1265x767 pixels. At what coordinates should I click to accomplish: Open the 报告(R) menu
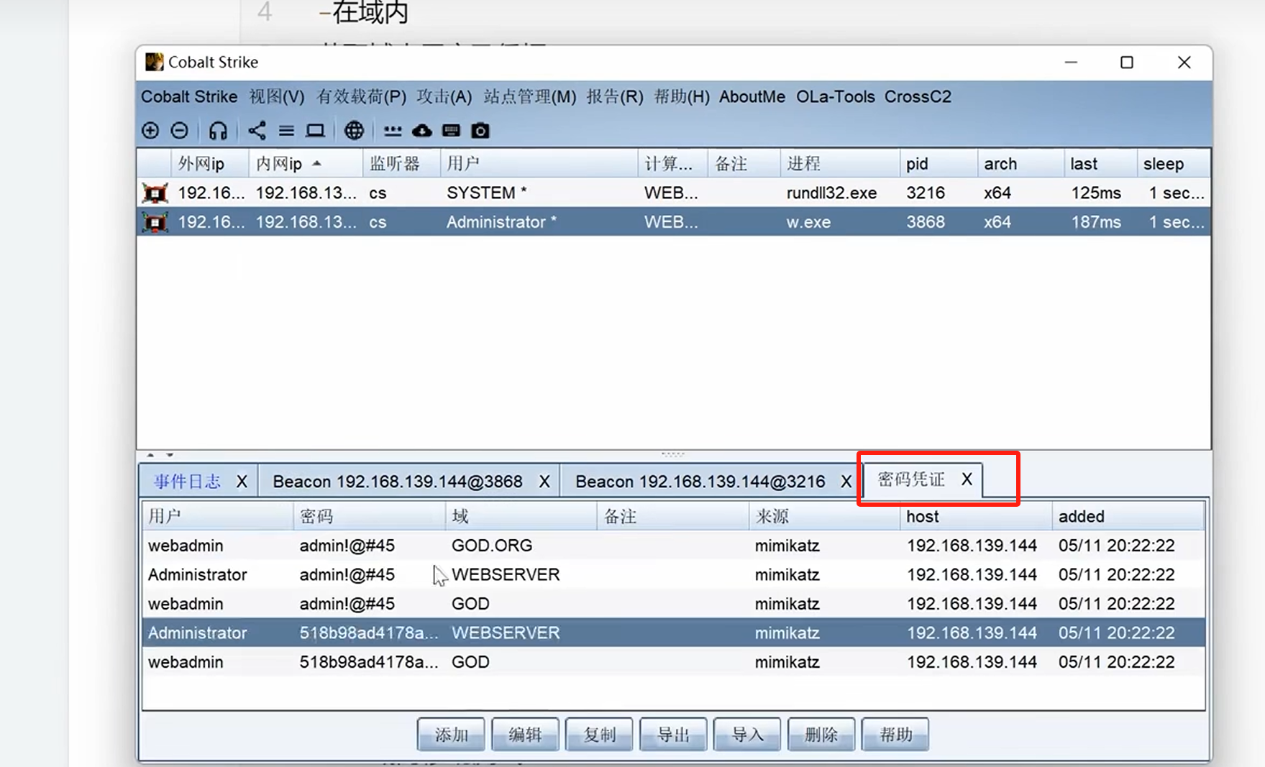tap(615, 97)
